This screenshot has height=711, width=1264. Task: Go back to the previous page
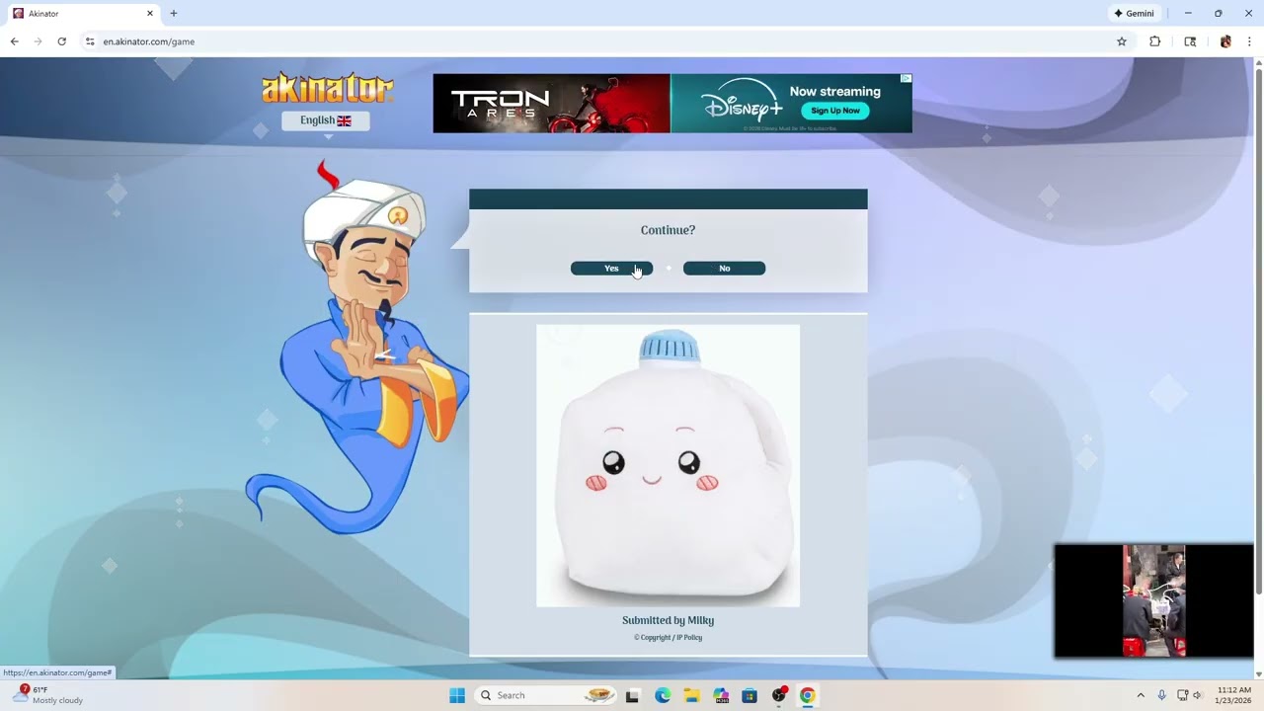[x=14, y=41]
